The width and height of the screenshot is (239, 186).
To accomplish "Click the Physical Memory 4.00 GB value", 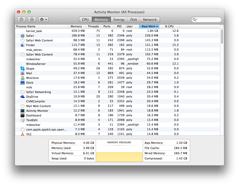I will (89, 143).
